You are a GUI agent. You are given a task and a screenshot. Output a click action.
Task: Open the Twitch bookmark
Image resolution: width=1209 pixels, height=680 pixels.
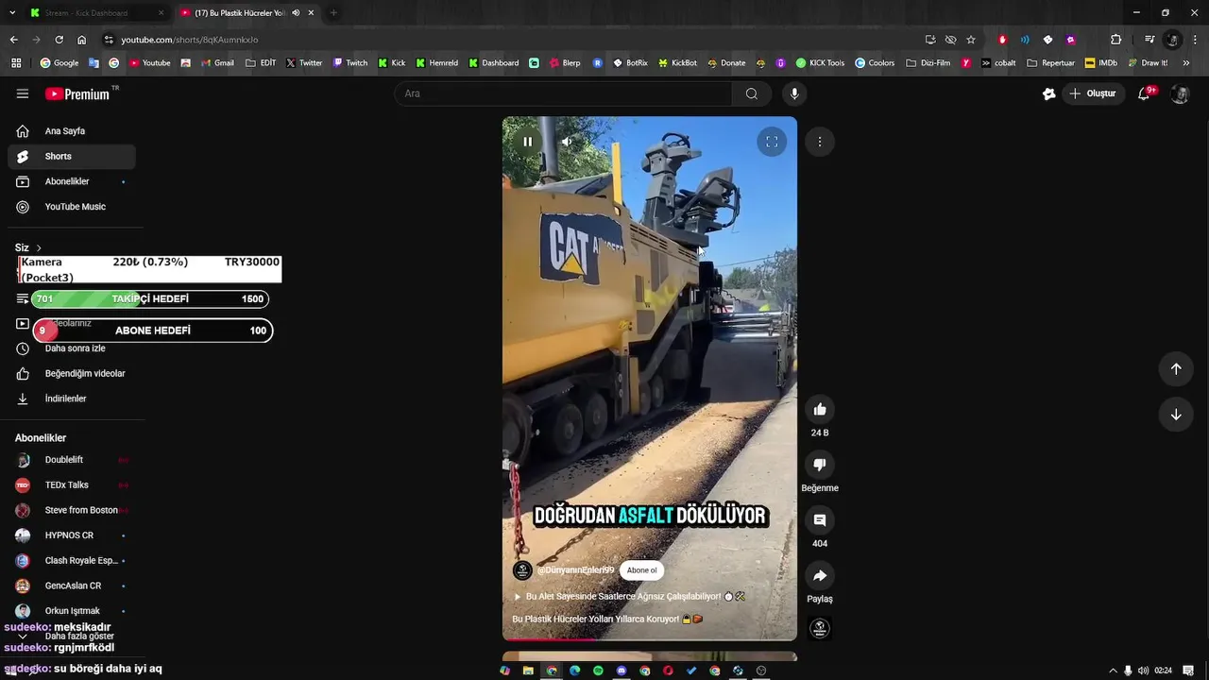coord(349,63)
